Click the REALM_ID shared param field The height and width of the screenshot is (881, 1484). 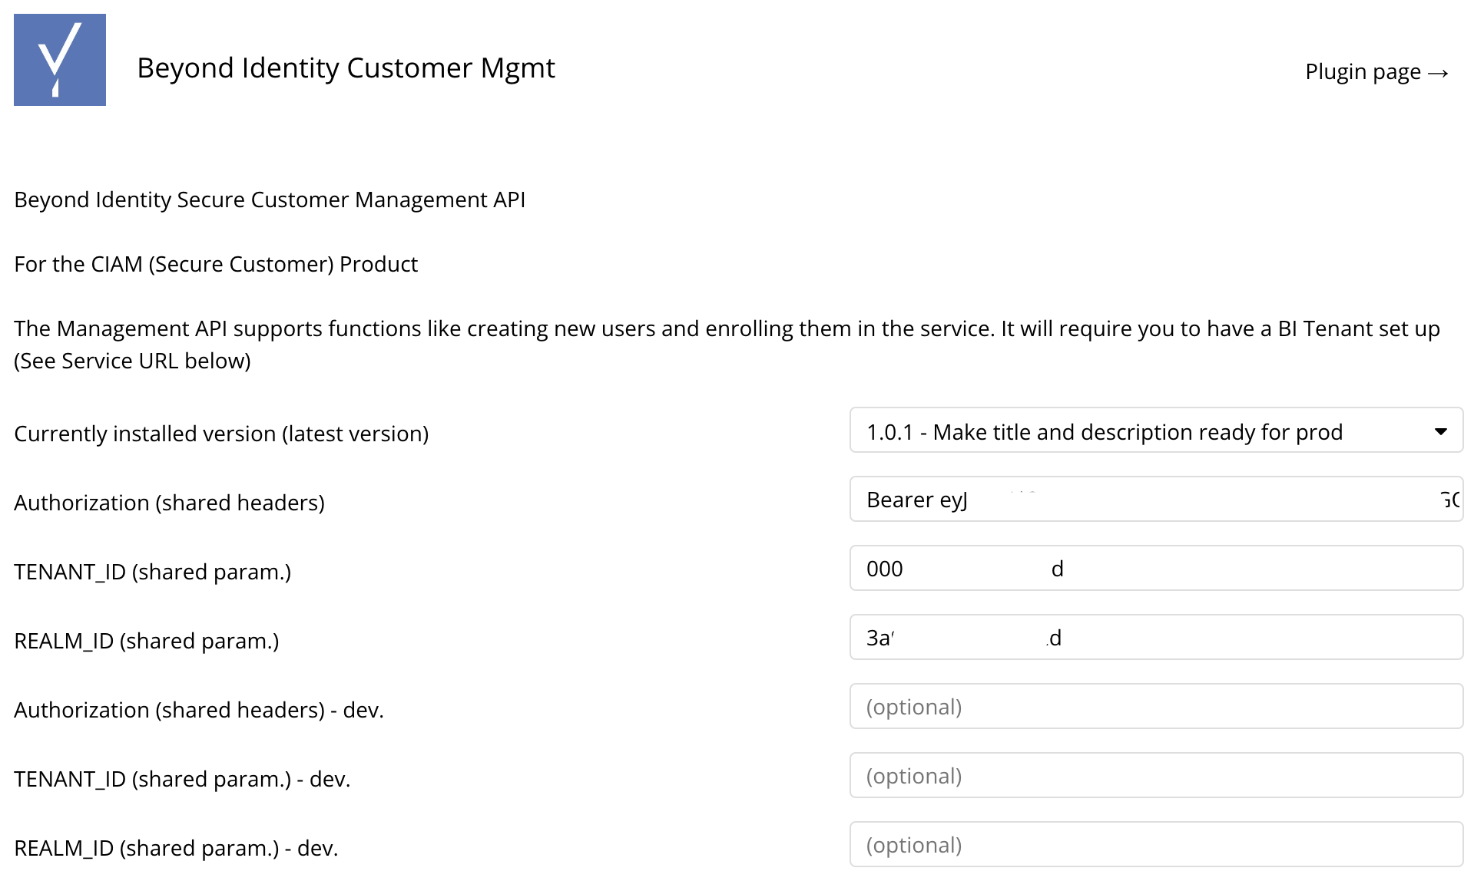coord(1156,638)
